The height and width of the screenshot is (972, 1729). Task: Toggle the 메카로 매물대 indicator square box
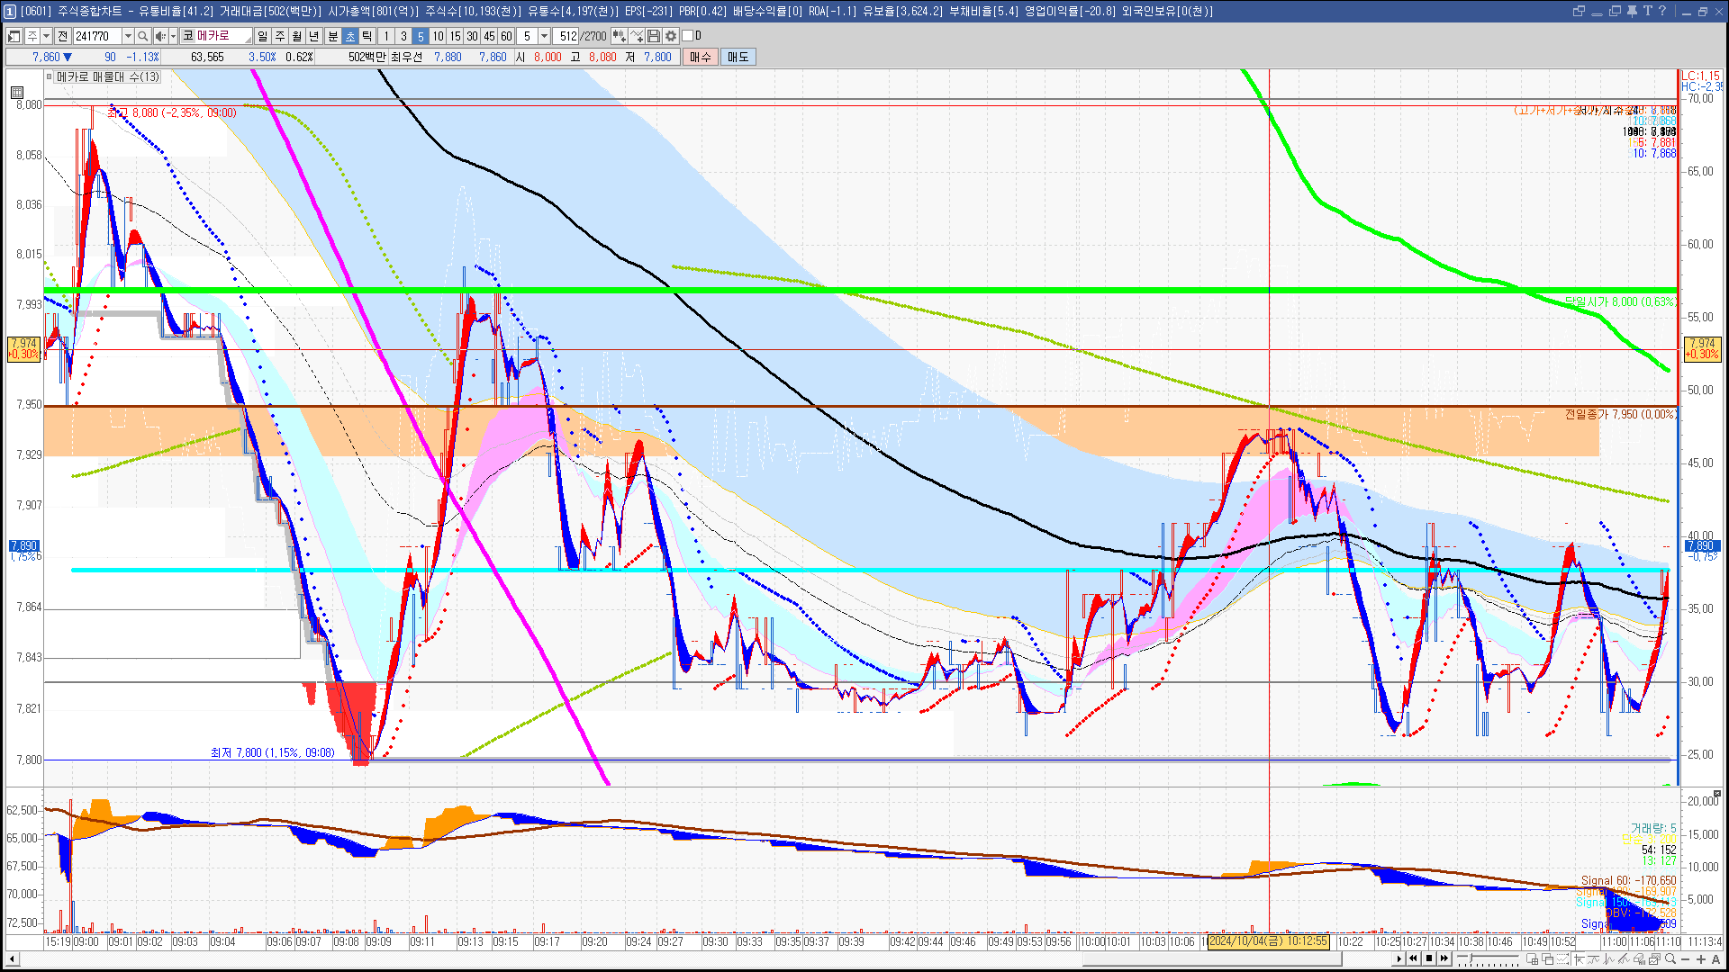click(x=50, y=77)
